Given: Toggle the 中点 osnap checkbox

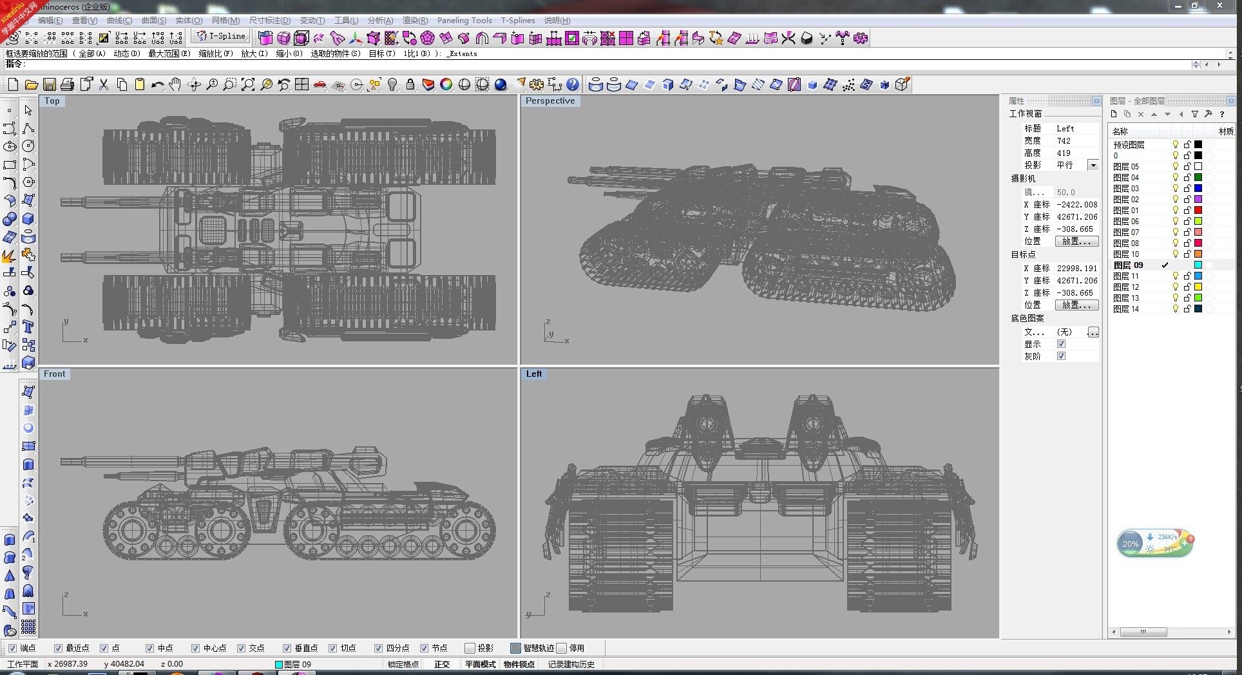Looking at the screenshot, I should coord(149,648).
